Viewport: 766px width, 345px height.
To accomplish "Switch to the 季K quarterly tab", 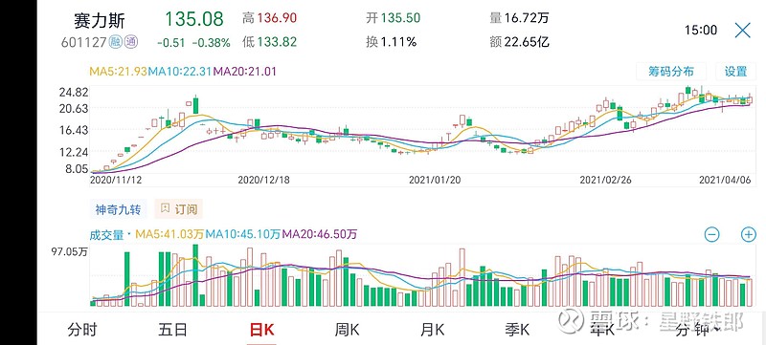I will (x=517, y=330).
